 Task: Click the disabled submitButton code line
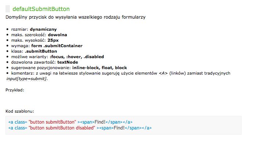(80, 128)
